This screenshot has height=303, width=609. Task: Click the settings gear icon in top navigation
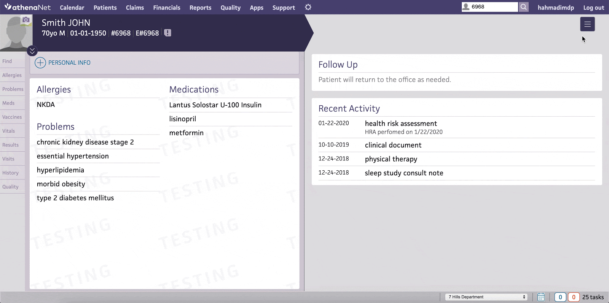point(308,7)
